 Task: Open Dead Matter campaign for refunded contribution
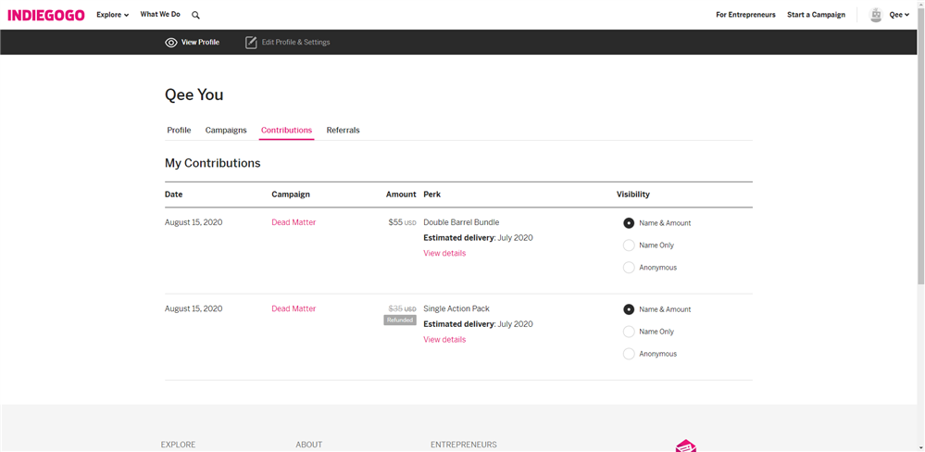294,308
